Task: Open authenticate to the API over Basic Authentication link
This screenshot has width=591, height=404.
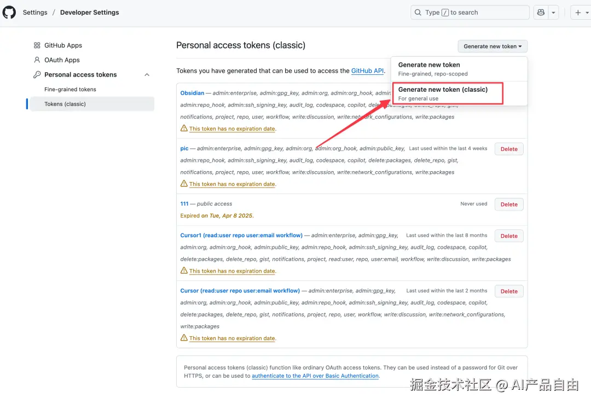Action: coord(315,376)
